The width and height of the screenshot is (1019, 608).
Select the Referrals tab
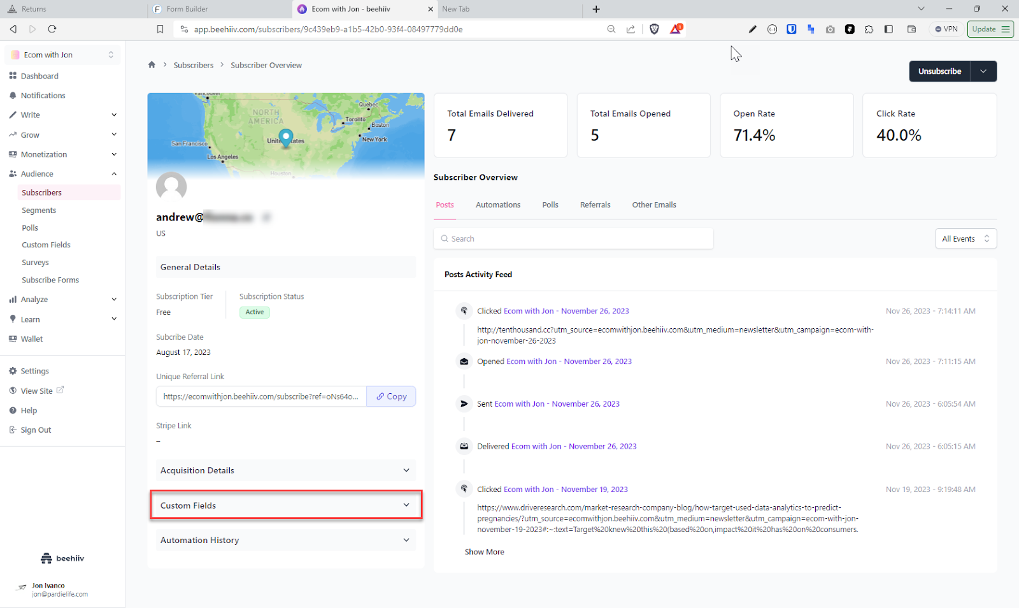[595, 205]
